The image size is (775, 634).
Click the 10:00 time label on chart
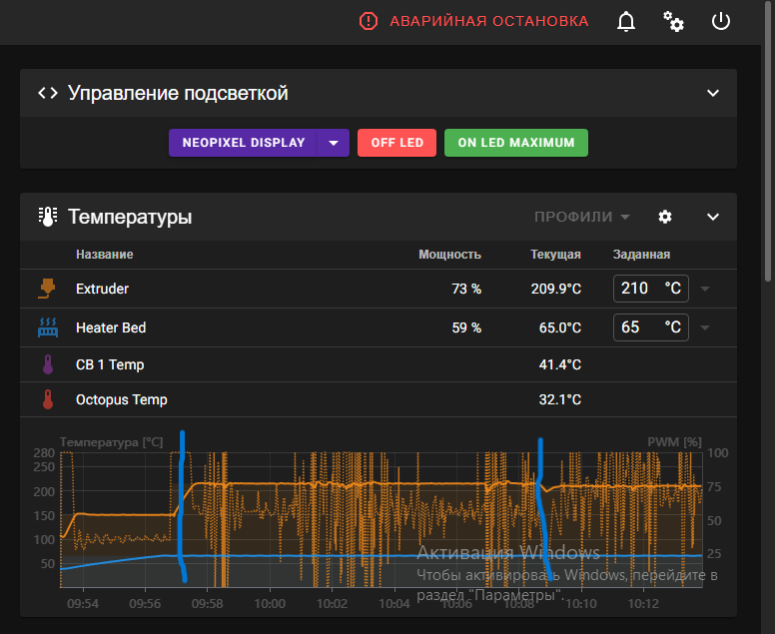click(270, 603)
